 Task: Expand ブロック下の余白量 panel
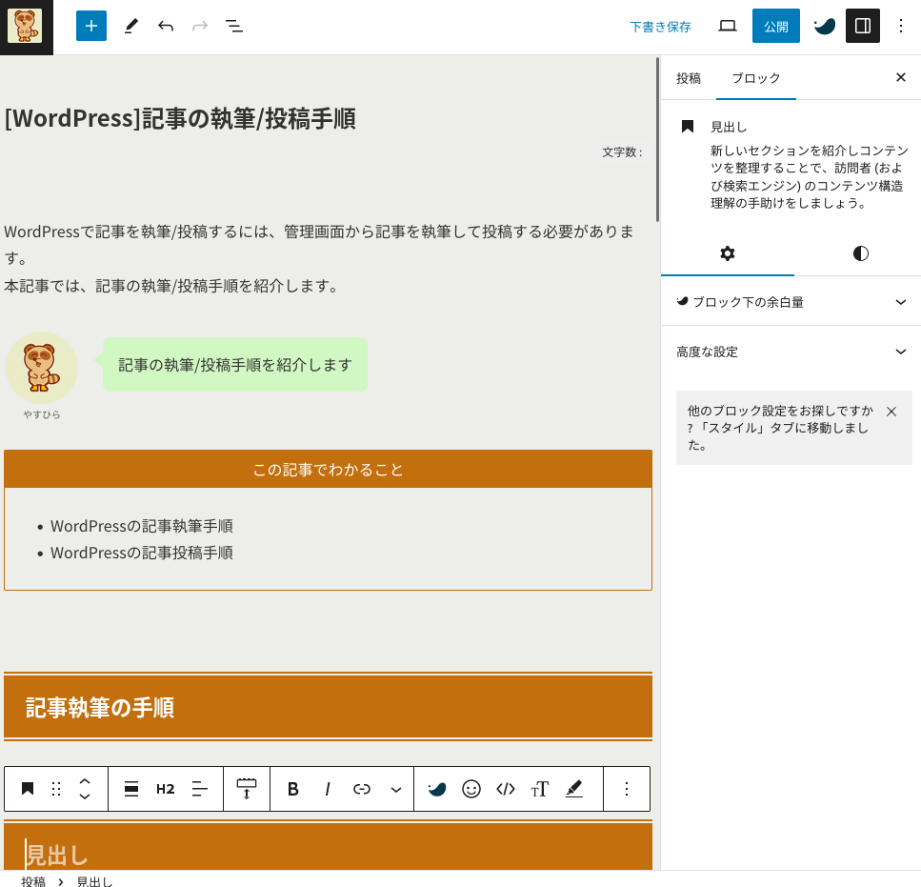coord(791,302)
